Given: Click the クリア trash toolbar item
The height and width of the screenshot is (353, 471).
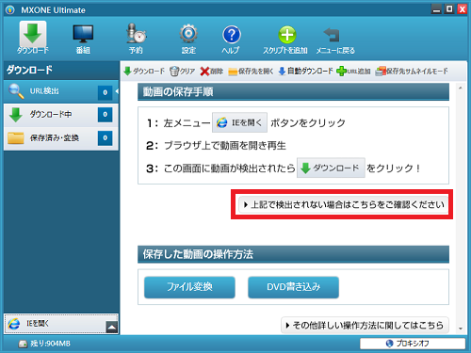Looking at the screenshot, I should click(183, 72).
